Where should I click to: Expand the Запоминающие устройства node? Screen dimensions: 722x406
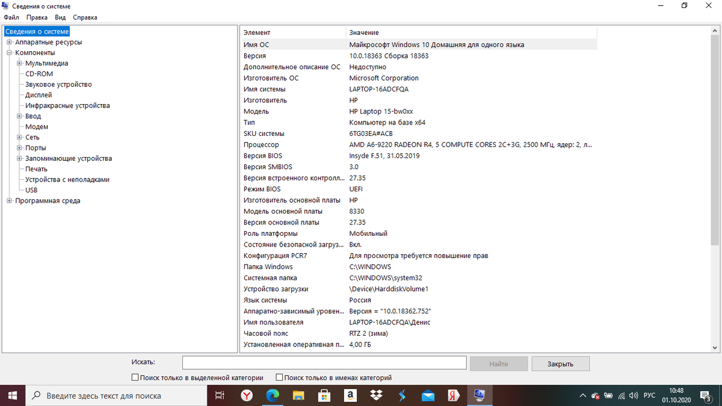[x=19, y=158]
